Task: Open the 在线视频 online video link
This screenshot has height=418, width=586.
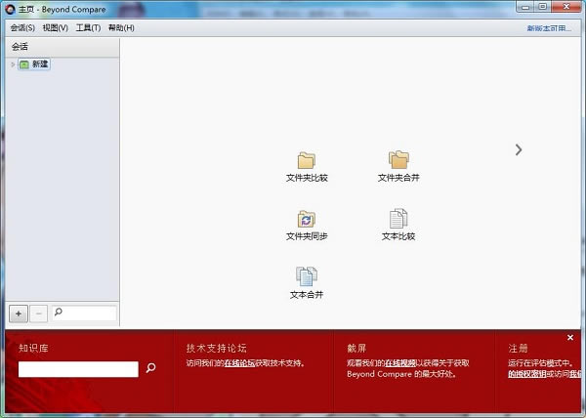Action: tap(399, 363)
